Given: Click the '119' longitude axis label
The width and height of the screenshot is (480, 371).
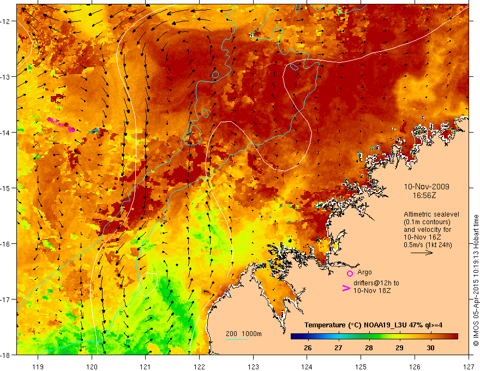Looking at the screenshot, I should [38, 367].
